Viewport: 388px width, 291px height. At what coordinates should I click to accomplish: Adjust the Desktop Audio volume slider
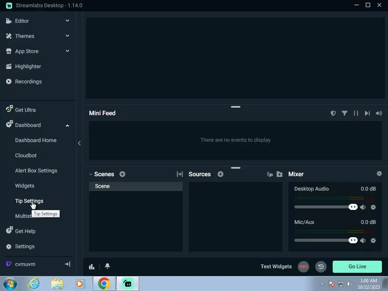tap(326, 207)
